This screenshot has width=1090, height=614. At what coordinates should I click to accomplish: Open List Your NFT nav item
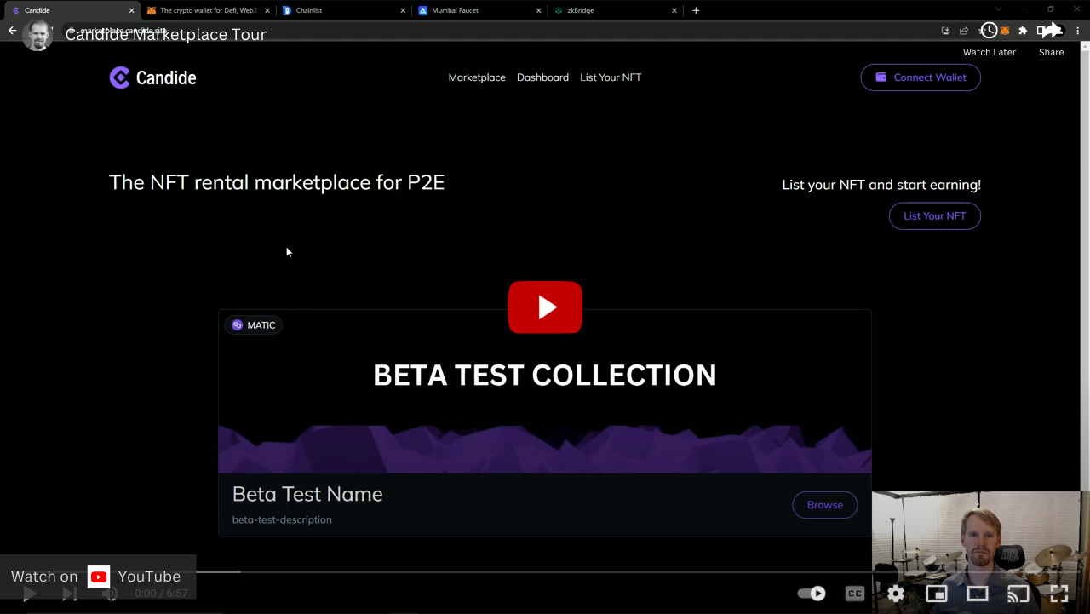pos(611,77)
